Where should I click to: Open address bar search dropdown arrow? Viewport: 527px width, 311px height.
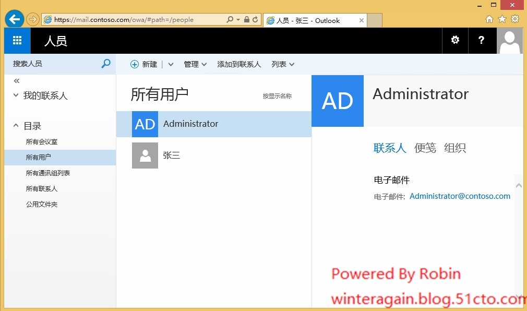pyautogui.click(x=238, y=19)
